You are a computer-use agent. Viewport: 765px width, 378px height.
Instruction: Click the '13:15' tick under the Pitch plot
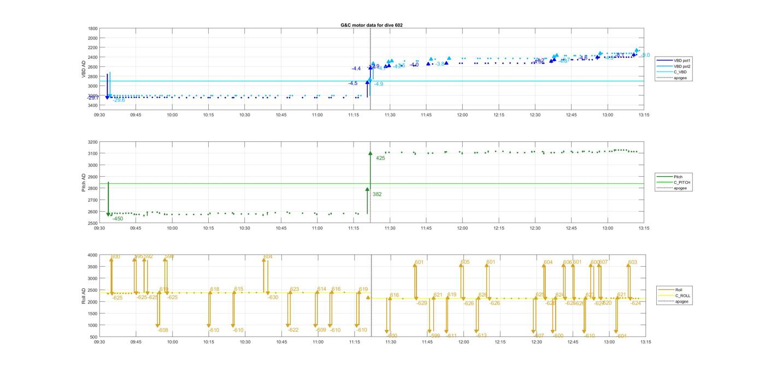tap(644, 228)
